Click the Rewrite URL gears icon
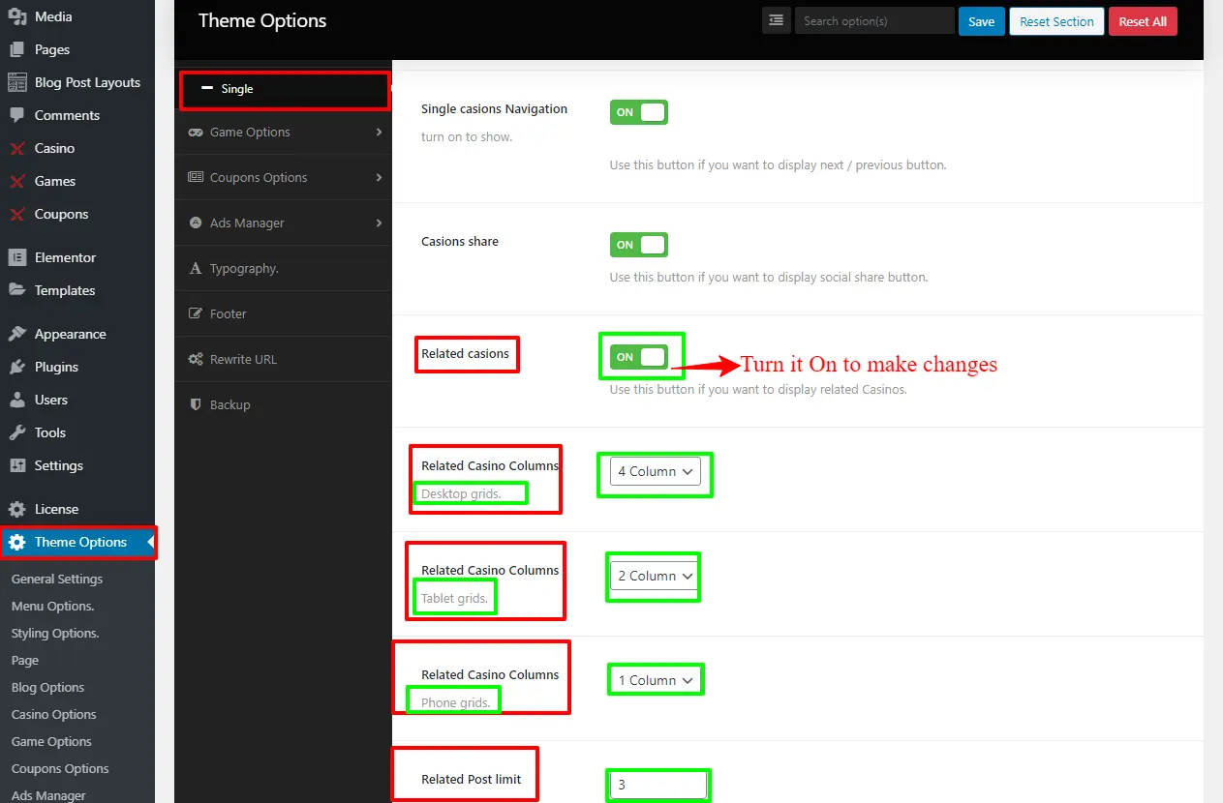1223x803 pixels. [x=195, y=359]
